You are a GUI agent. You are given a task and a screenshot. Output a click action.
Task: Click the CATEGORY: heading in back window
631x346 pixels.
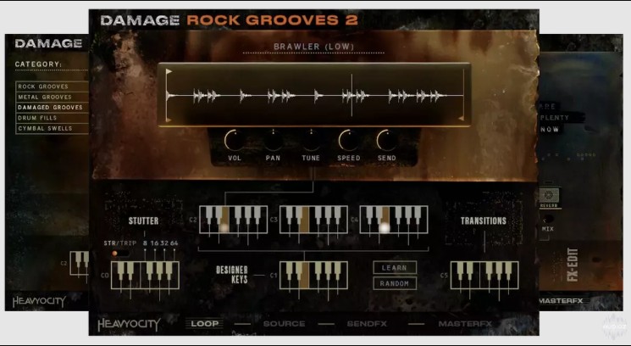click(x=39, y=64)
